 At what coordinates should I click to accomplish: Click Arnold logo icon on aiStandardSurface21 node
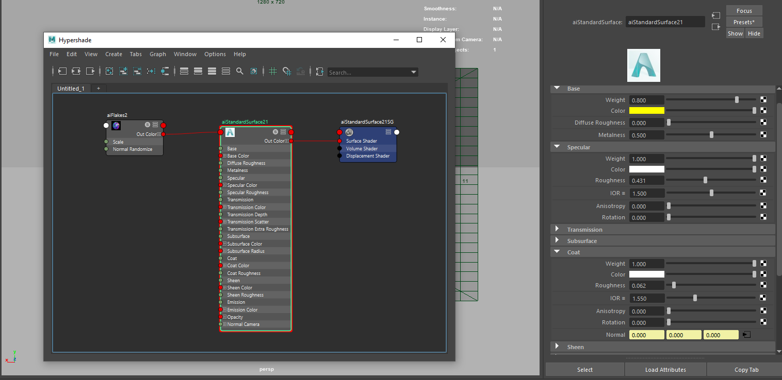tap(230, 132)
